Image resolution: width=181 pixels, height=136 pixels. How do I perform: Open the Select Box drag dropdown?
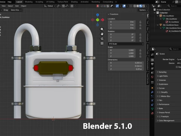tap(16, 10)
